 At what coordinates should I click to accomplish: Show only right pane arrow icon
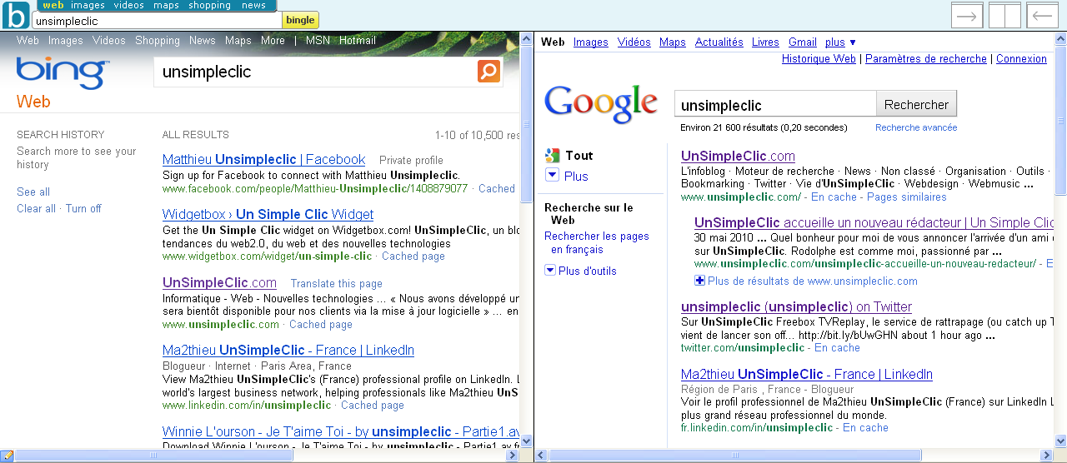coord(967,15)
